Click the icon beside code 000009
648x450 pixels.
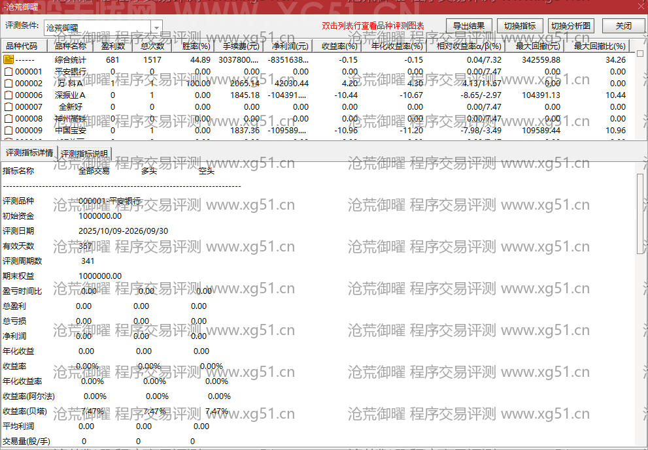(x=9, y=131)
